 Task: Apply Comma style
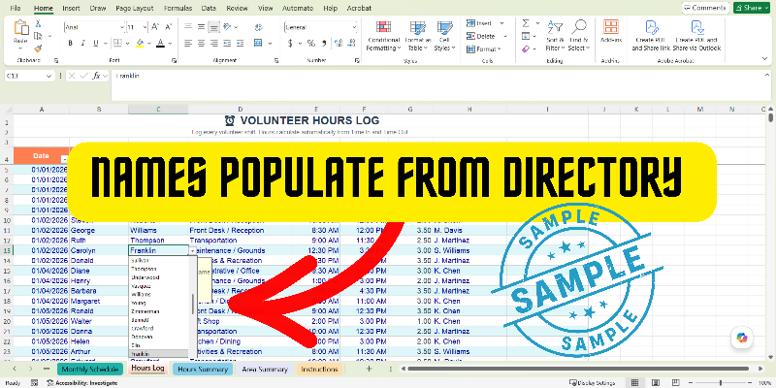pos(324,43)
